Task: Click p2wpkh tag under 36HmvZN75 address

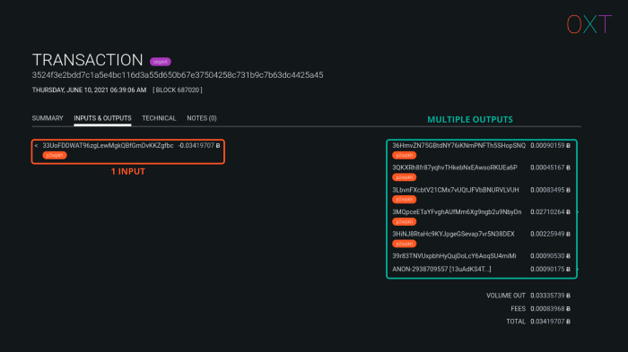Action: click(x=404, y=155)
